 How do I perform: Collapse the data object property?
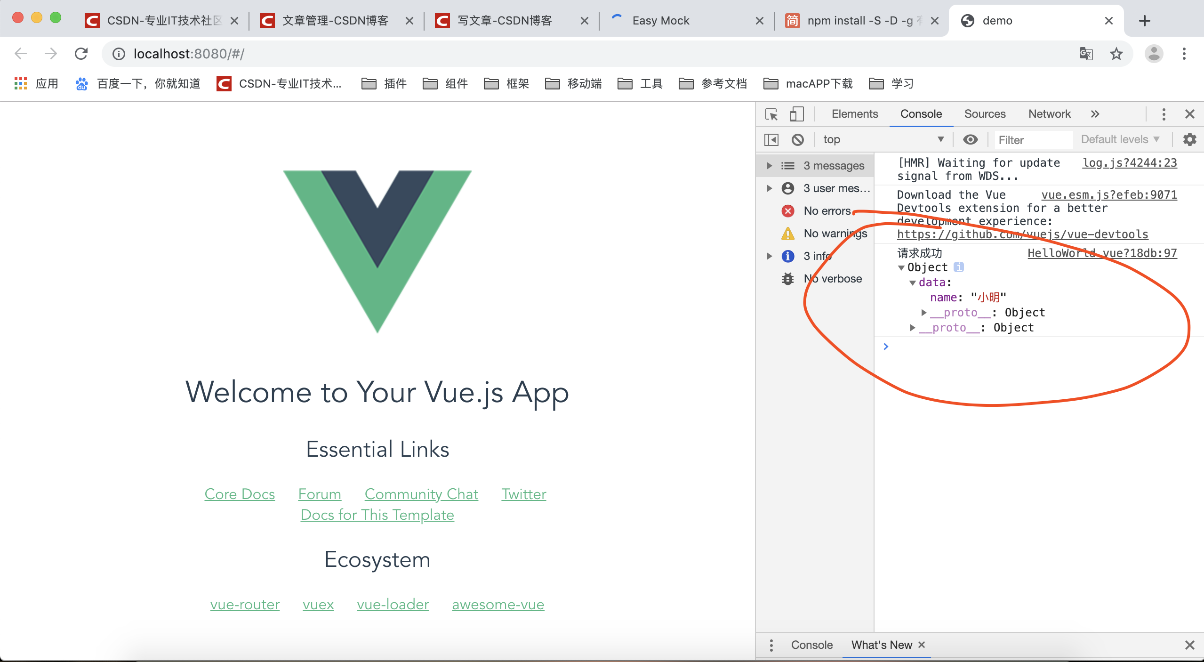(x=913, y=283)
